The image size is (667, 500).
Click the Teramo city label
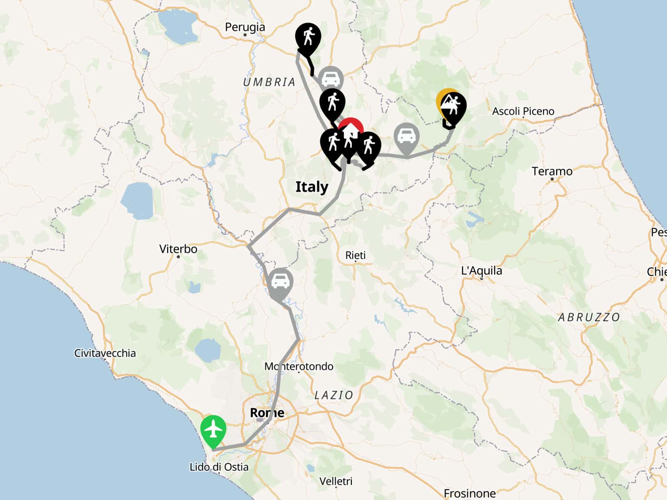[552, 171]
